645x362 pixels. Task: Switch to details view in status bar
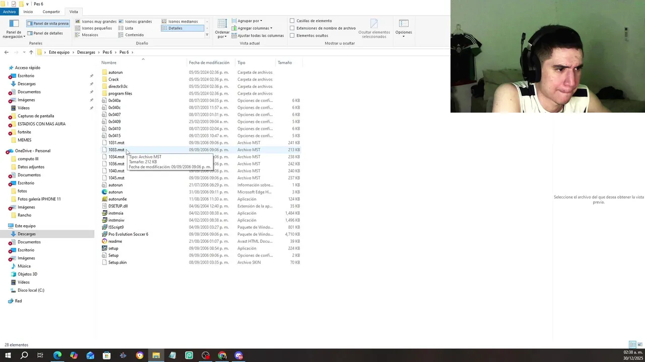tap(632, 345)
